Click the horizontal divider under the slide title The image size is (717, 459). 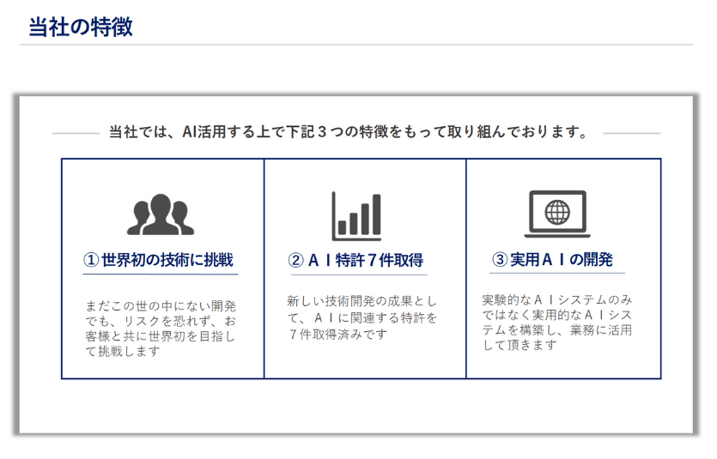pyautogui.click(x=355, y=45)
